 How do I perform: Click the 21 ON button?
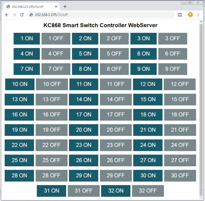pyautogui.click(x=148, y=130)
